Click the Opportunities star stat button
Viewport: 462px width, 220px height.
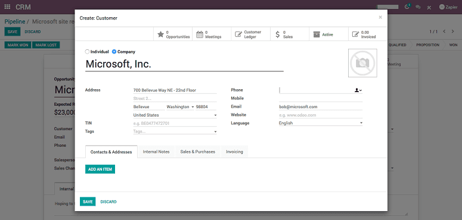(173, 34)
